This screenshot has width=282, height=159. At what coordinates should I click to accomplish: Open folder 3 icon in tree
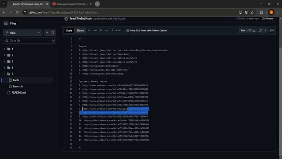(x=9, y=61)
